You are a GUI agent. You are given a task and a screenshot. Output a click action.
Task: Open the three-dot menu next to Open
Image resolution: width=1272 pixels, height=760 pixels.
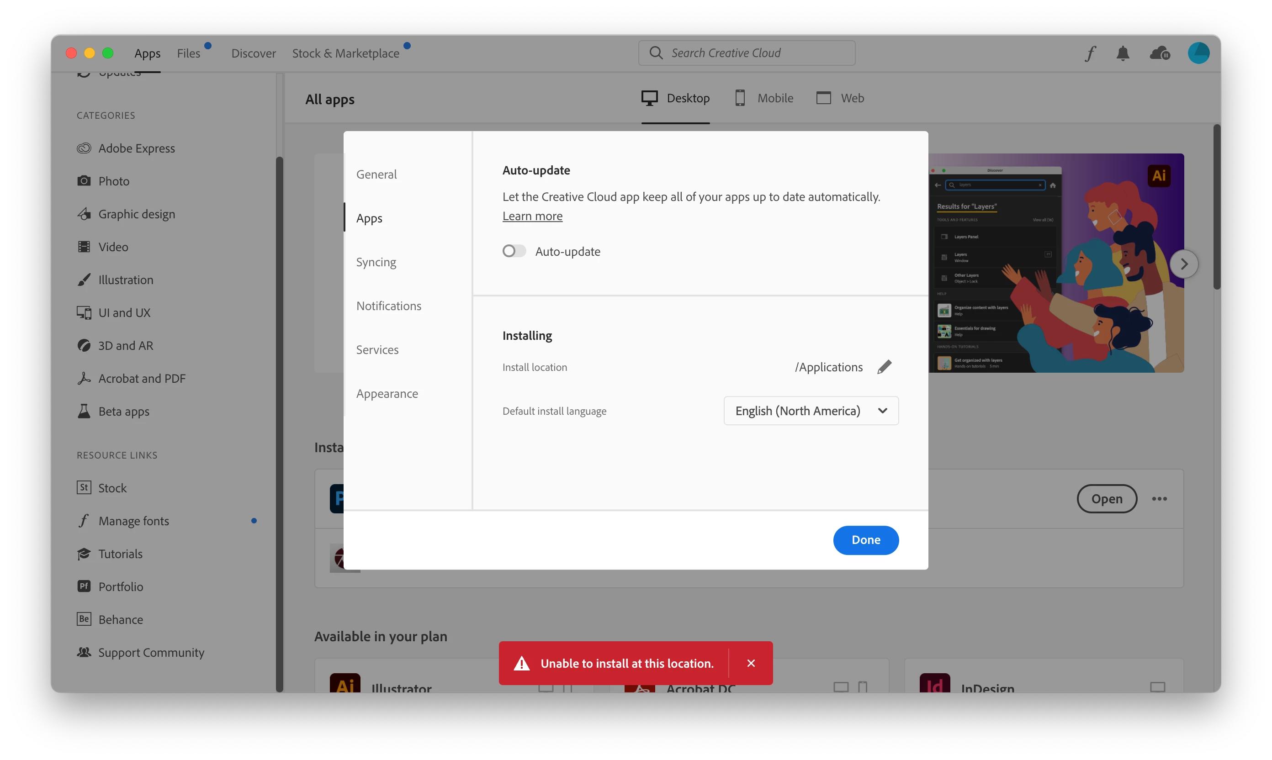click(x=1159, y=499)
